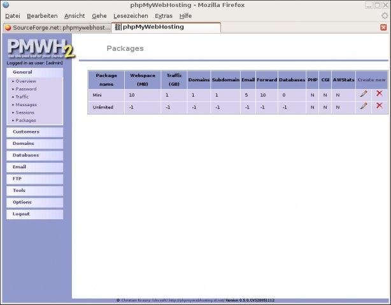This screenshot has height=305, width=391.
Task: Open Traffic in the sidebar
Action: (22, 97)
